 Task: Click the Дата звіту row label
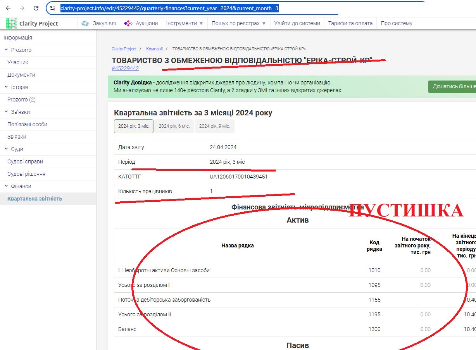pyautogui.click(x=131, y=147)
